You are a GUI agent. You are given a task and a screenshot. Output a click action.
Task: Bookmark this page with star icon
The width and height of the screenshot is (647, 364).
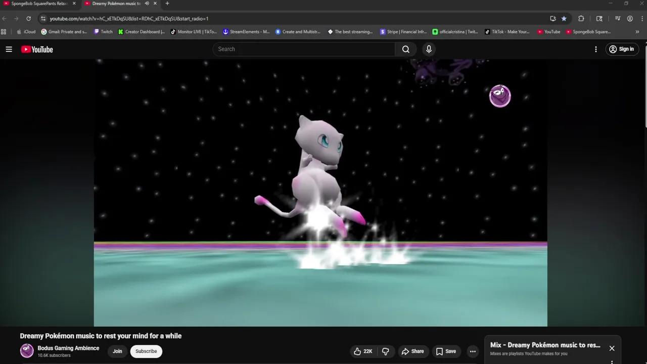coord(564,19)
